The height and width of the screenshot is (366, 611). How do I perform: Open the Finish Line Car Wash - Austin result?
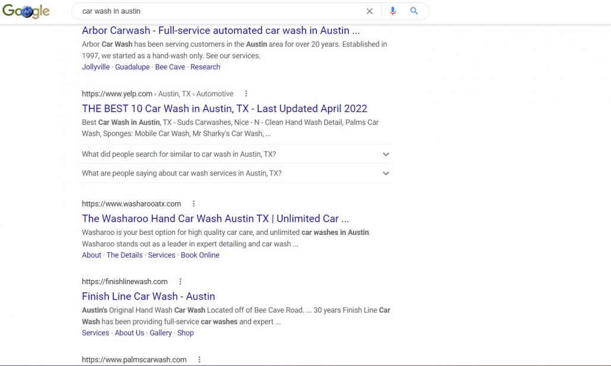148,296
